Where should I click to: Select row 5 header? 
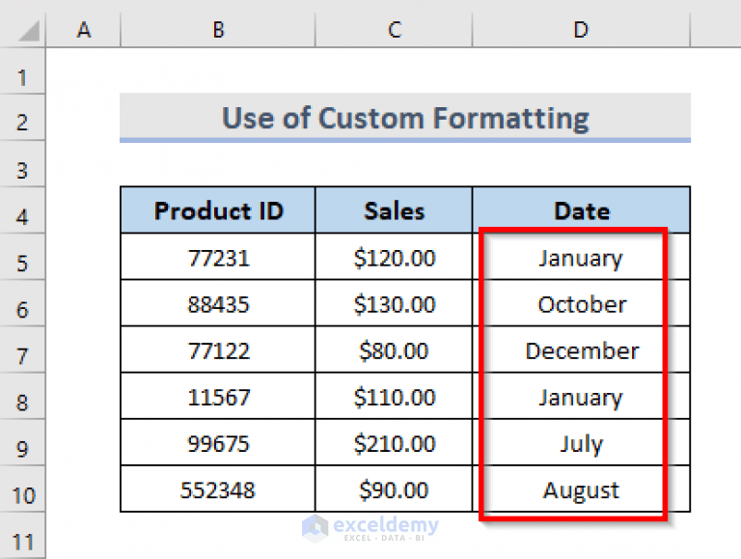coord(22,256)
